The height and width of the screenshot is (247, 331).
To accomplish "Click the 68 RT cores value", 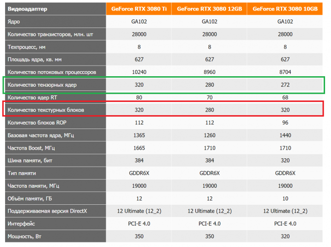I will 285,97.
